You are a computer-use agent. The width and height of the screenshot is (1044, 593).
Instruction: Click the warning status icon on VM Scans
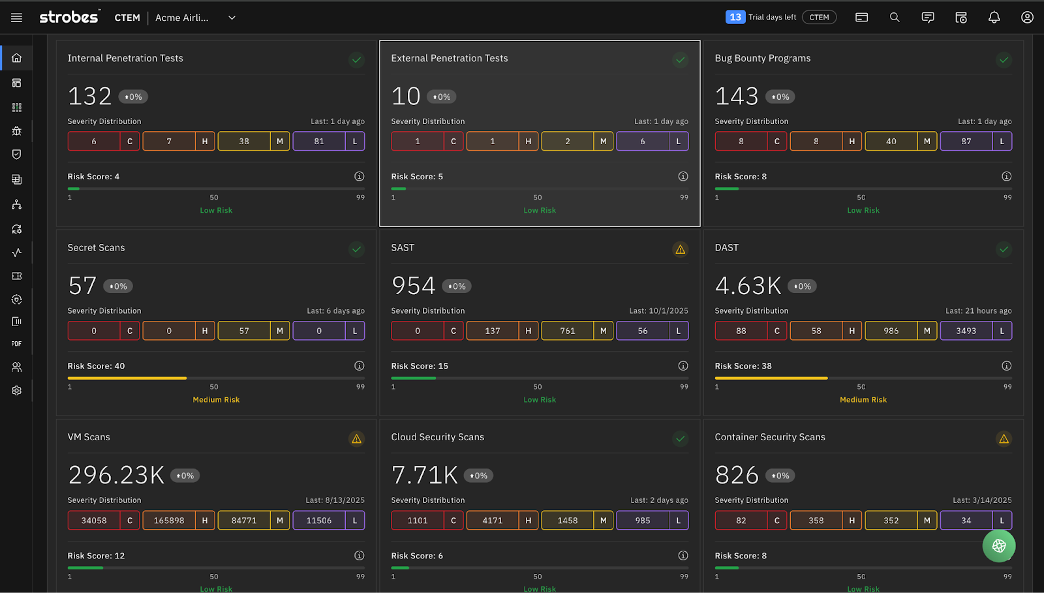coord(356,438)
